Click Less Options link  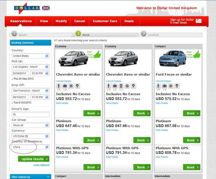coord(42,165)
